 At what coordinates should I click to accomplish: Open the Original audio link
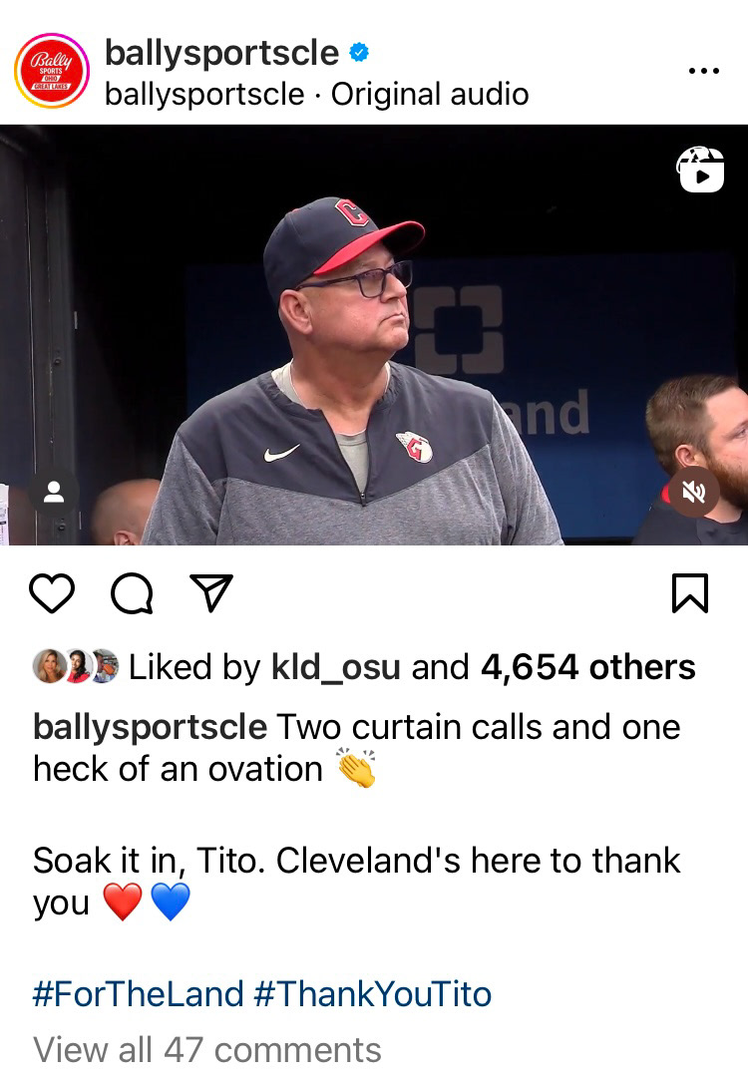[x=430, y=95]
